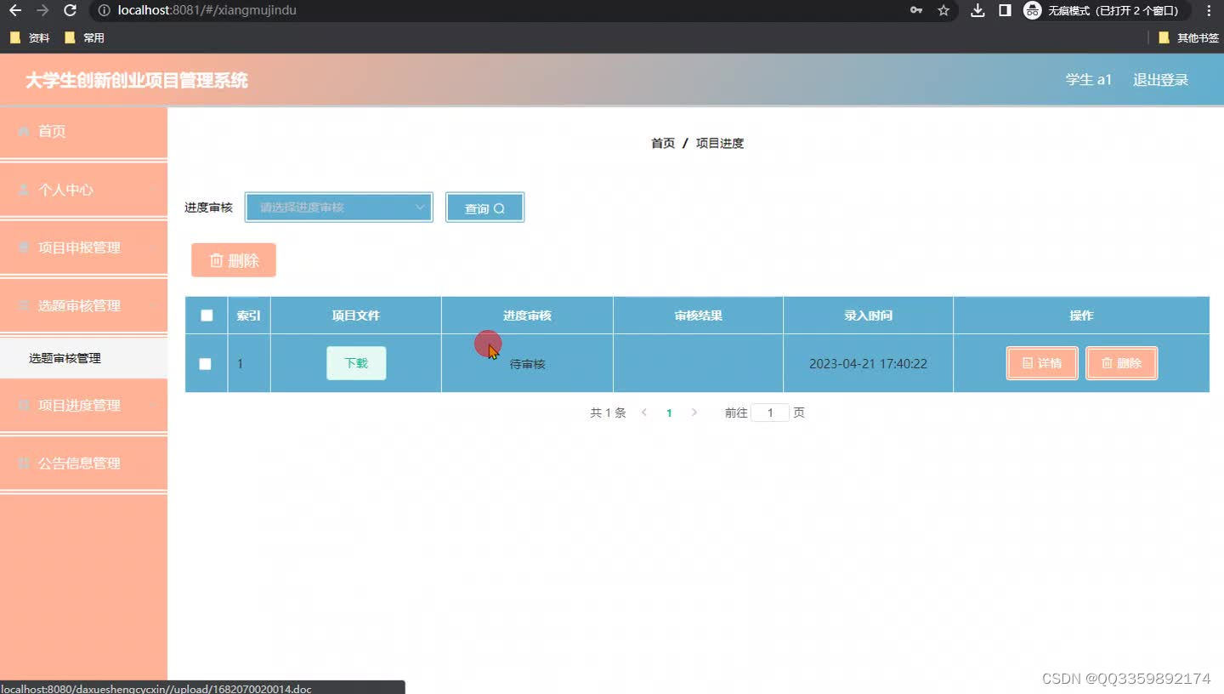This screenshot has width=1224, height=694.
Task: Open 详情 for row 1
Action: [1042, 363]
